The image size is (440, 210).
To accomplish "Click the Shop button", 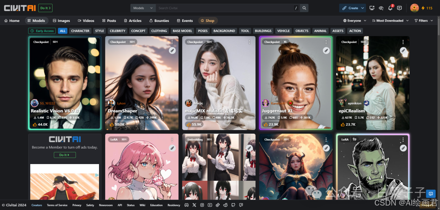I will click(x=208, y=21).
